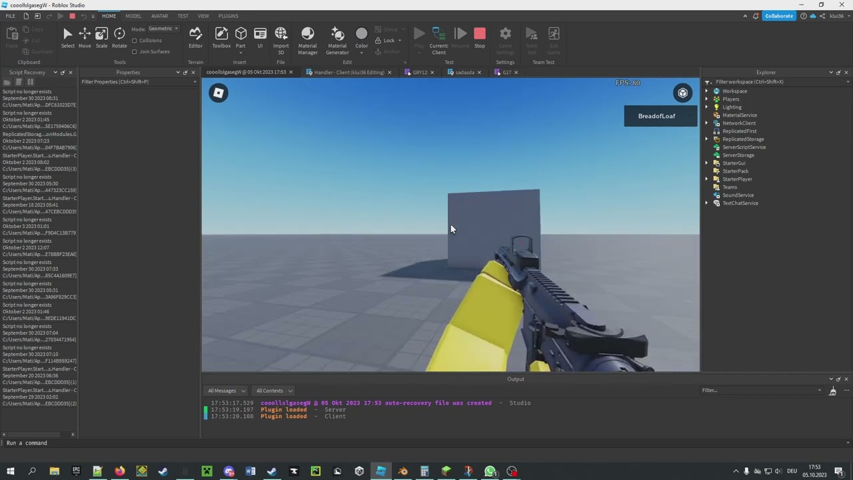Screen dimensions: 853x480
Task: Click the Output Filter field
Action: [762, 391]
